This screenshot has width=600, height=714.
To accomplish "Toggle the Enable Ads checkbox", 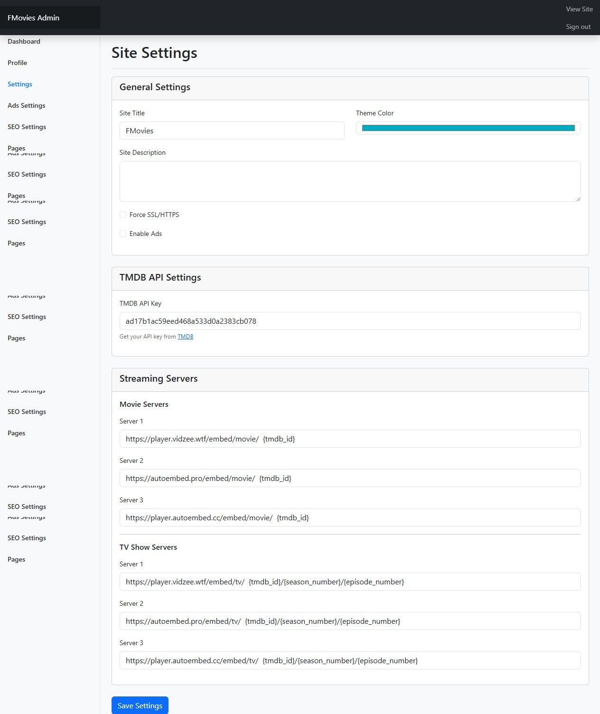I will [123, 234].
